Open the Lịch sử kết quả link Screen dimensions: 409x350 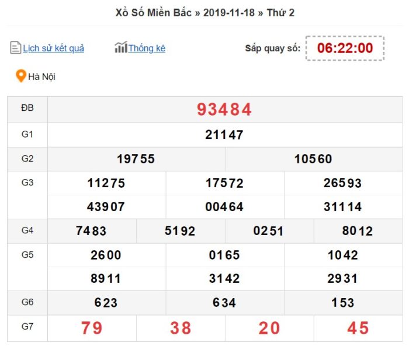point(53,48)
